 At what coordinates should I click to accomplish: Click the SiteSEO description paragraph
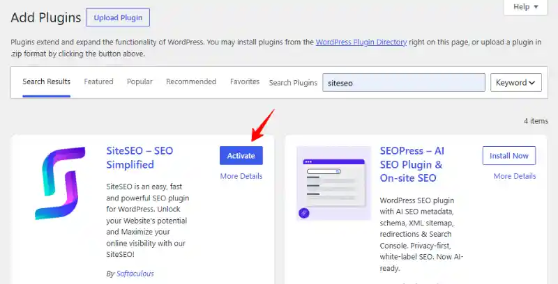[x=148, y=221]
